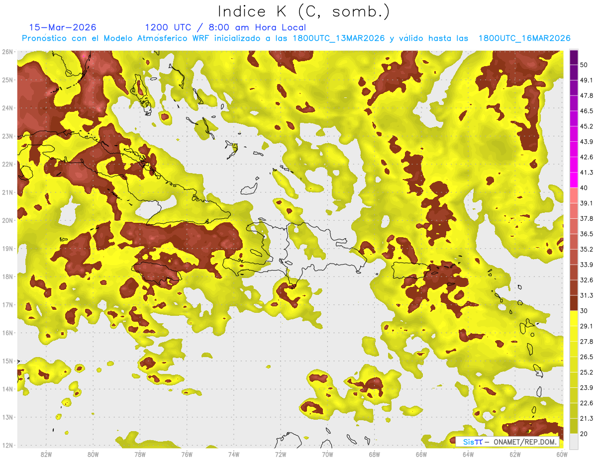Select the colorbar value "40"
This screenshot has height=461, width=597.
tap(584, 187)
